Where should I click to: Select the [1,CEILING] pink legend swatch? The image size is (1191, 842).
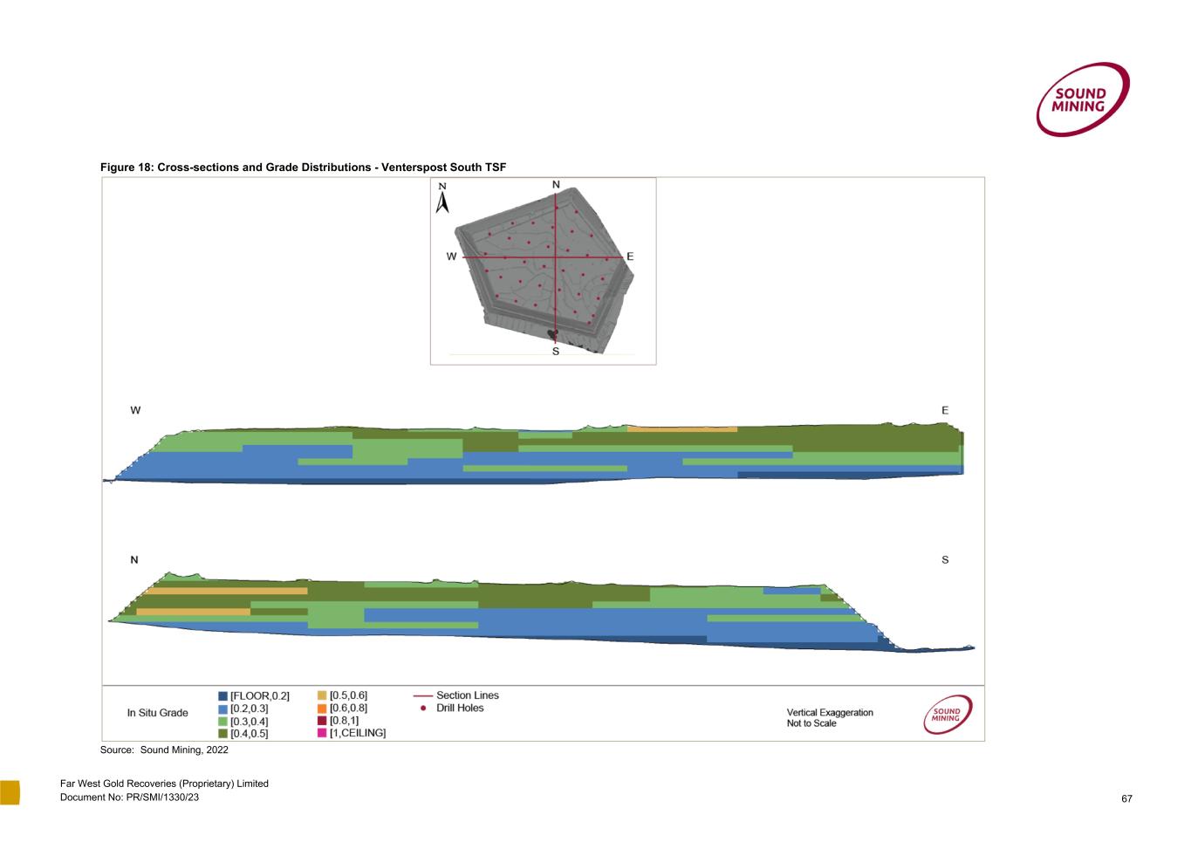pyautogui.click(x=322, y=733)
